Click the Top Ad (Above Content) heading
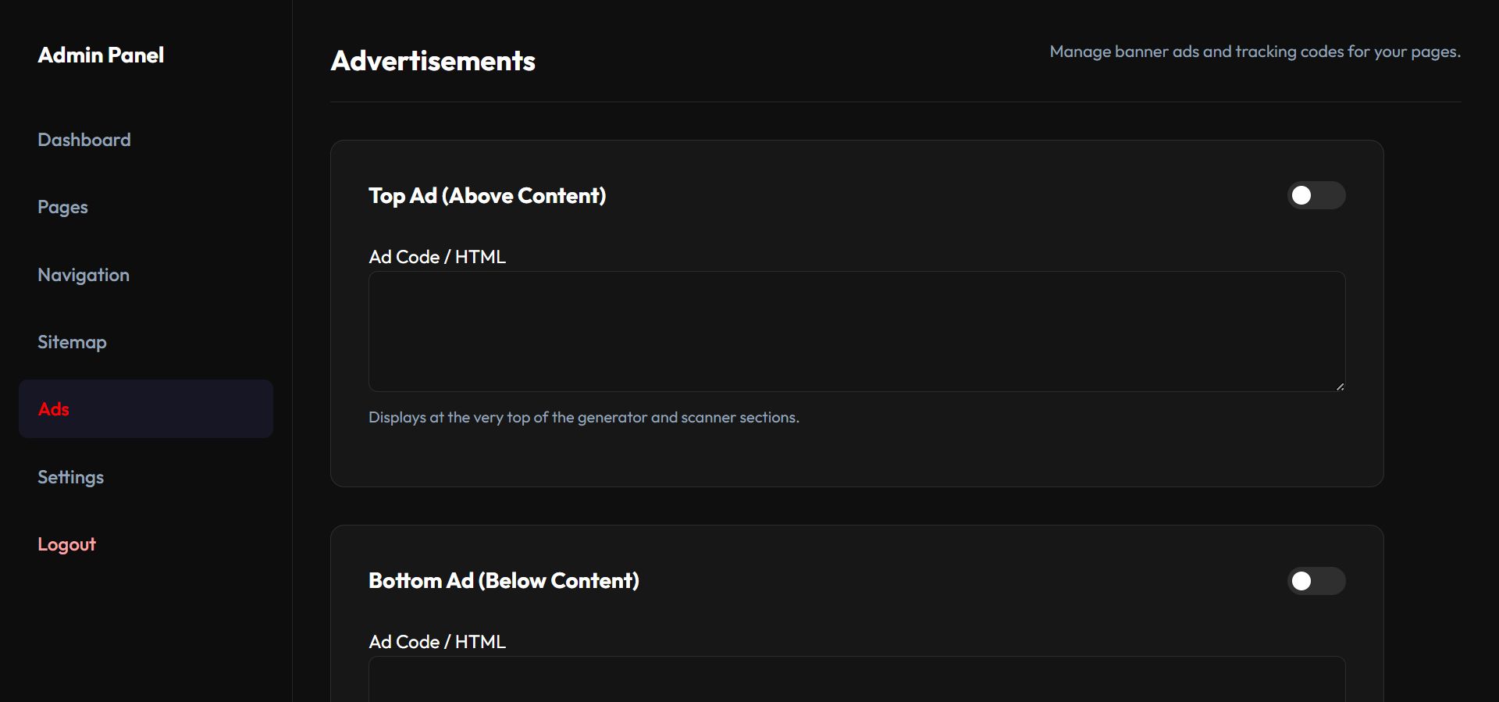This screenshot has height=702, width=1499. point(487,195)
